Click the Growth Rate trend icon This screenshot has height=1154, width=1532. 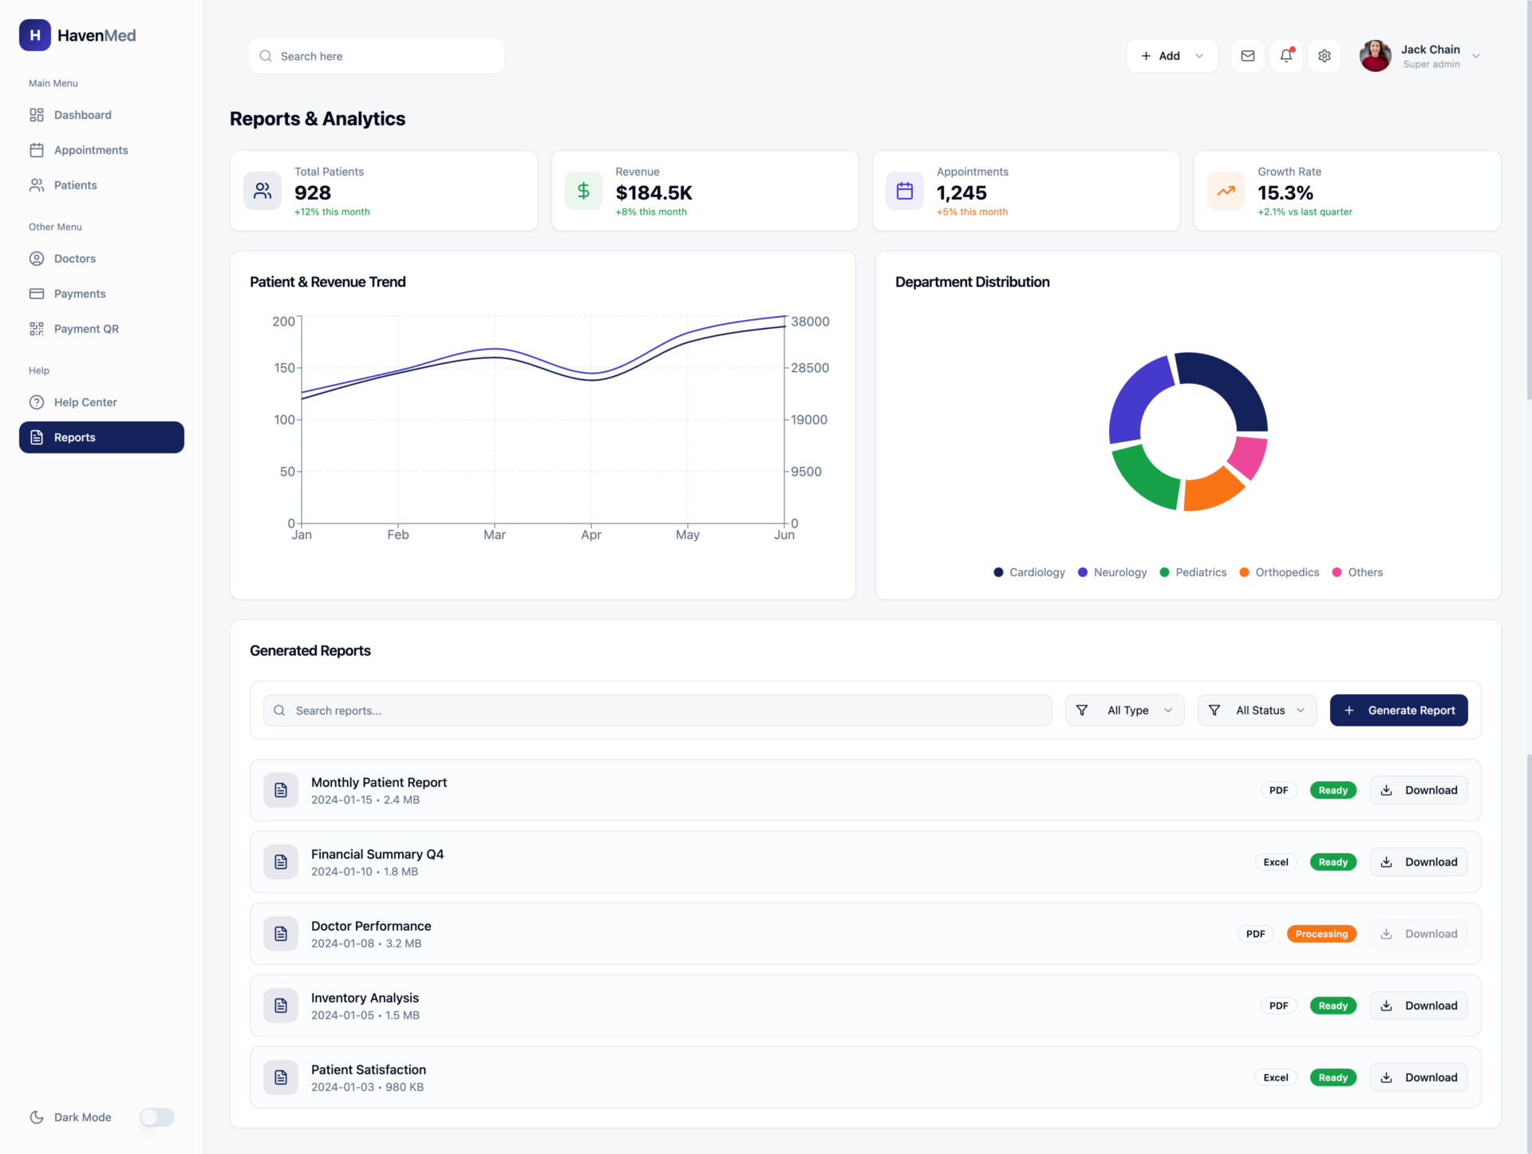pos(1226,191)
